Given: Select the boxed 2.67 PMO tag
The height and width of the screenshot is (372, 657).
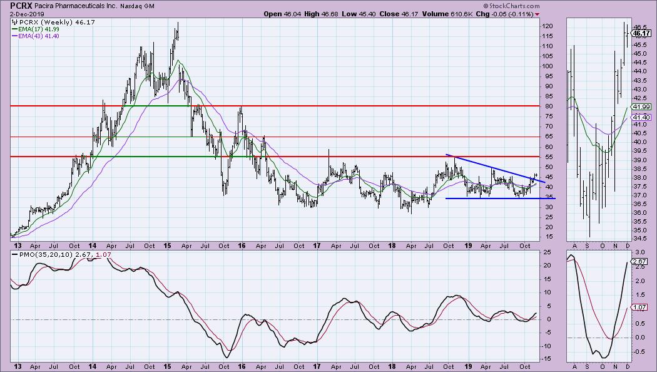Looking at the screenshot, I should click(640, 262).
